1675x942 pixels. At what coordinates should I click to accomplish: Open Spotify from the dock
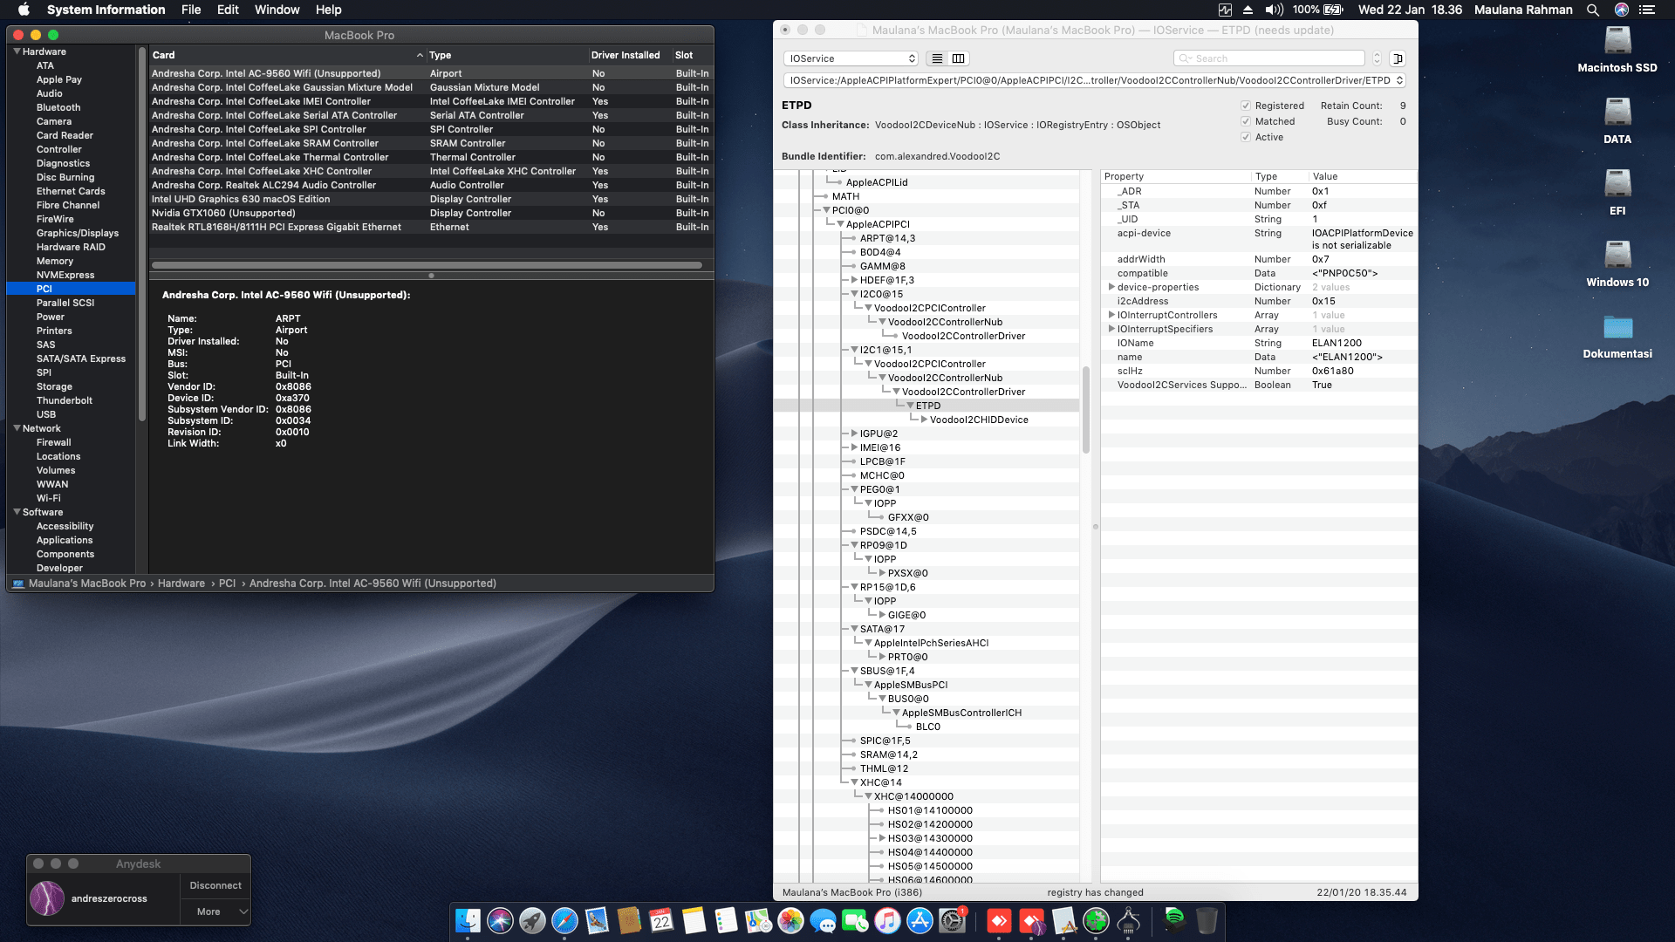pyautogui.click(x=1173, y=919)
